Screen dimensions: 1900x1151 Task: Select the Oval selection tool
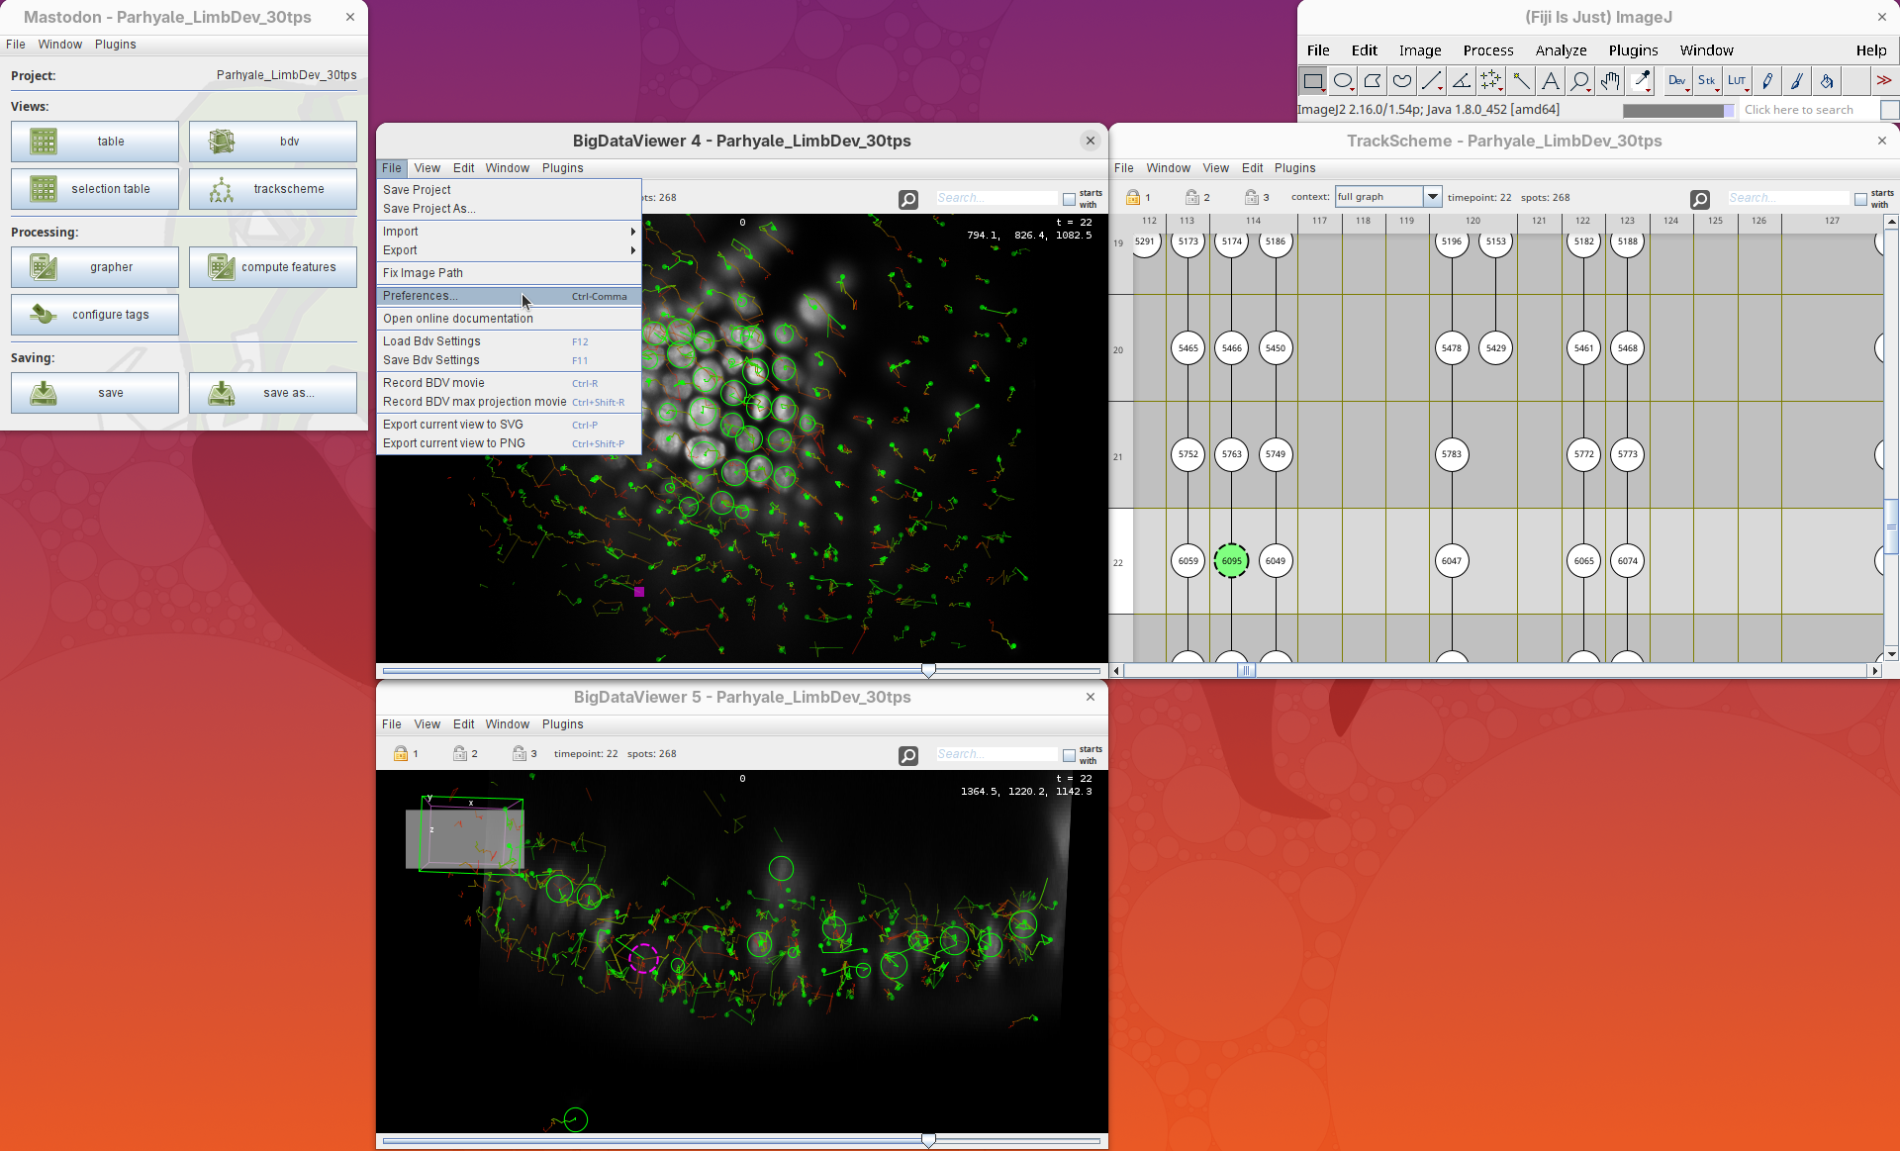coord(1343,81)
